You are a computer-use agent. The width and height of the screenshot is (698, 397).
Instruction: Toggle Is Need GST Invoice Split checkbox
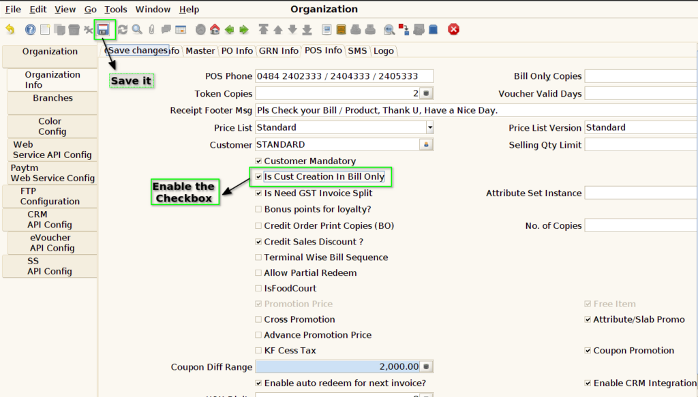(258, 193)
